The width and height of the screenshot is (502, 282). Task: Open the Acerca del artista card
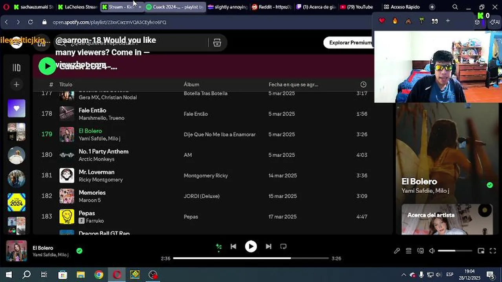pyautogui.click(x=447, y=219)
